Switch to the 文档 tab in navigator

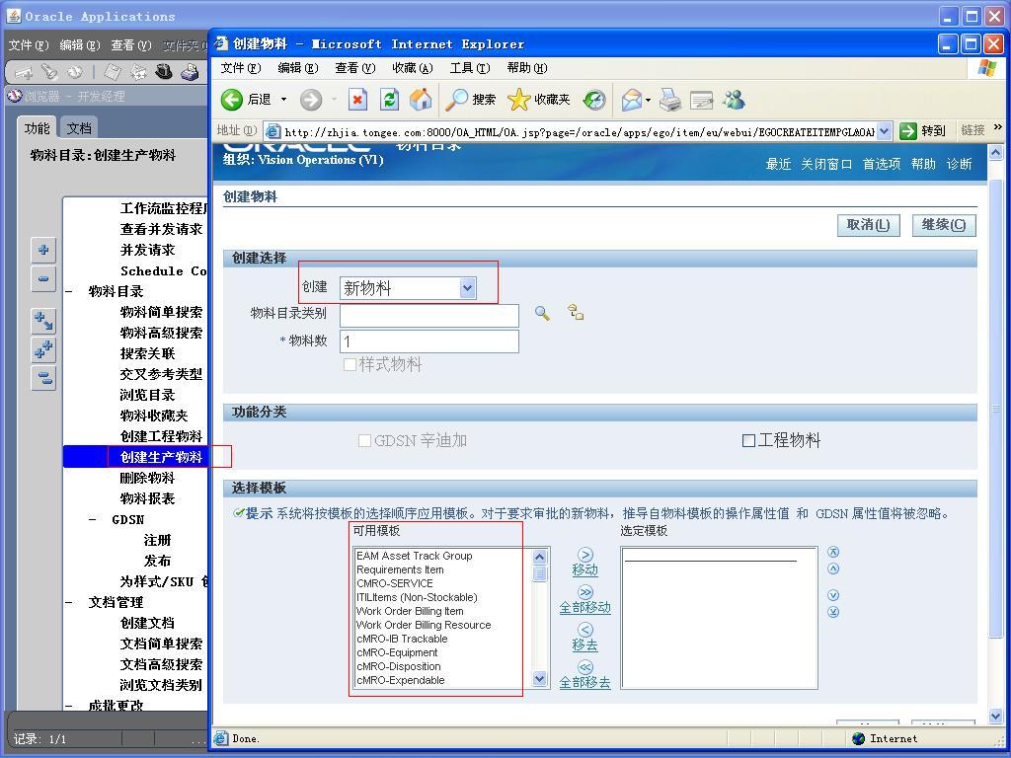click(79, 128)
